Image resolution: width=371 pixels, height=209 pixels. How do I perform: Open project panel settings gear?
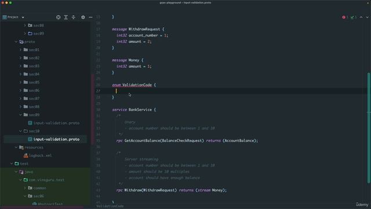pyautogui.click(x=83, y=17)
